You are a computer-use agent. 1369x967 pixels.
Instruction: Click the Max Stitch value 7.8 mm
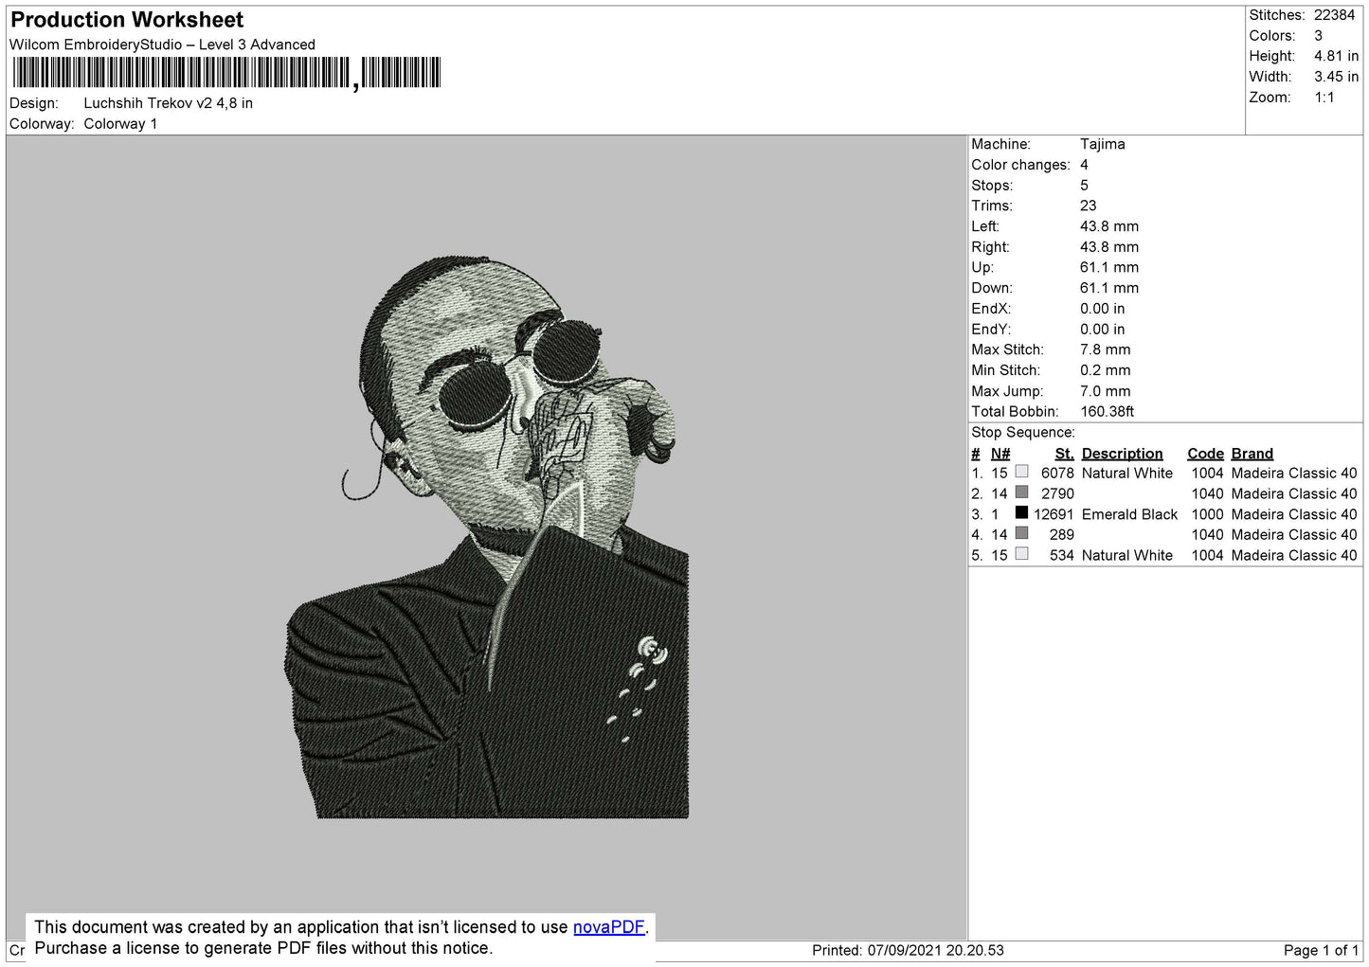click(1106, 349)
